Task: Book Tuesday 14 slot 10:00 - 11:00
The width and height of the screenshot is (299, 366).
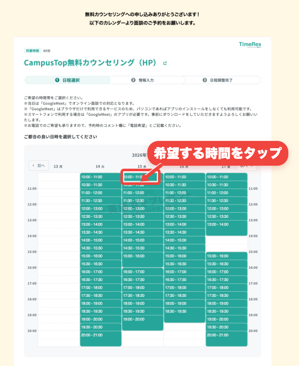Action: tap(101, 177)
